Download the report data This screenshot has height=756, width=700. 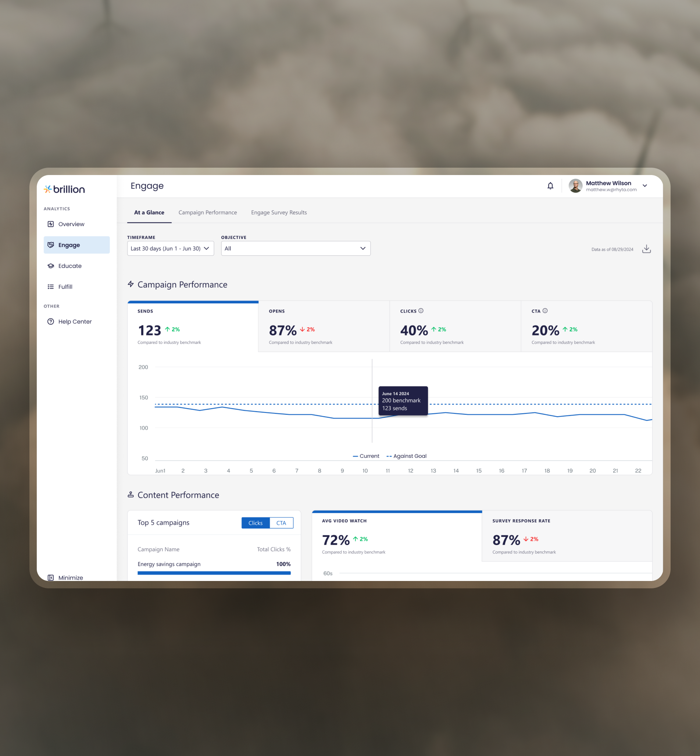[647, 249]
